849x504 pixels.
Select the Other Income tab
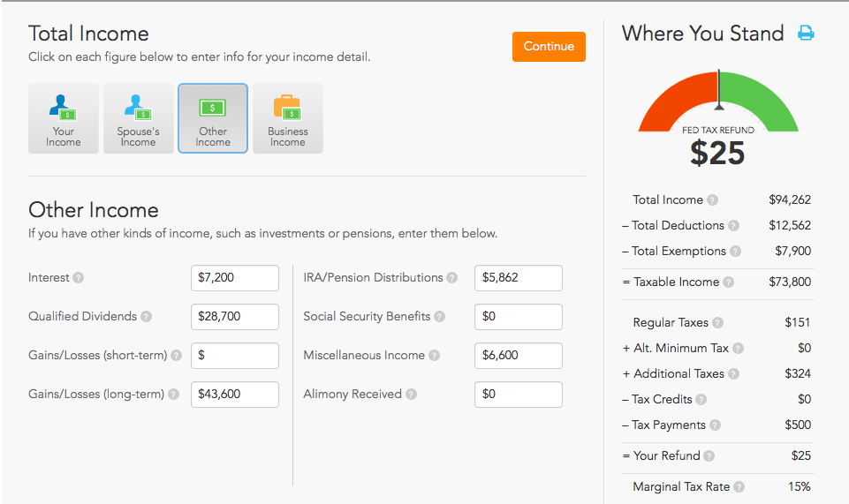point(213,118)
